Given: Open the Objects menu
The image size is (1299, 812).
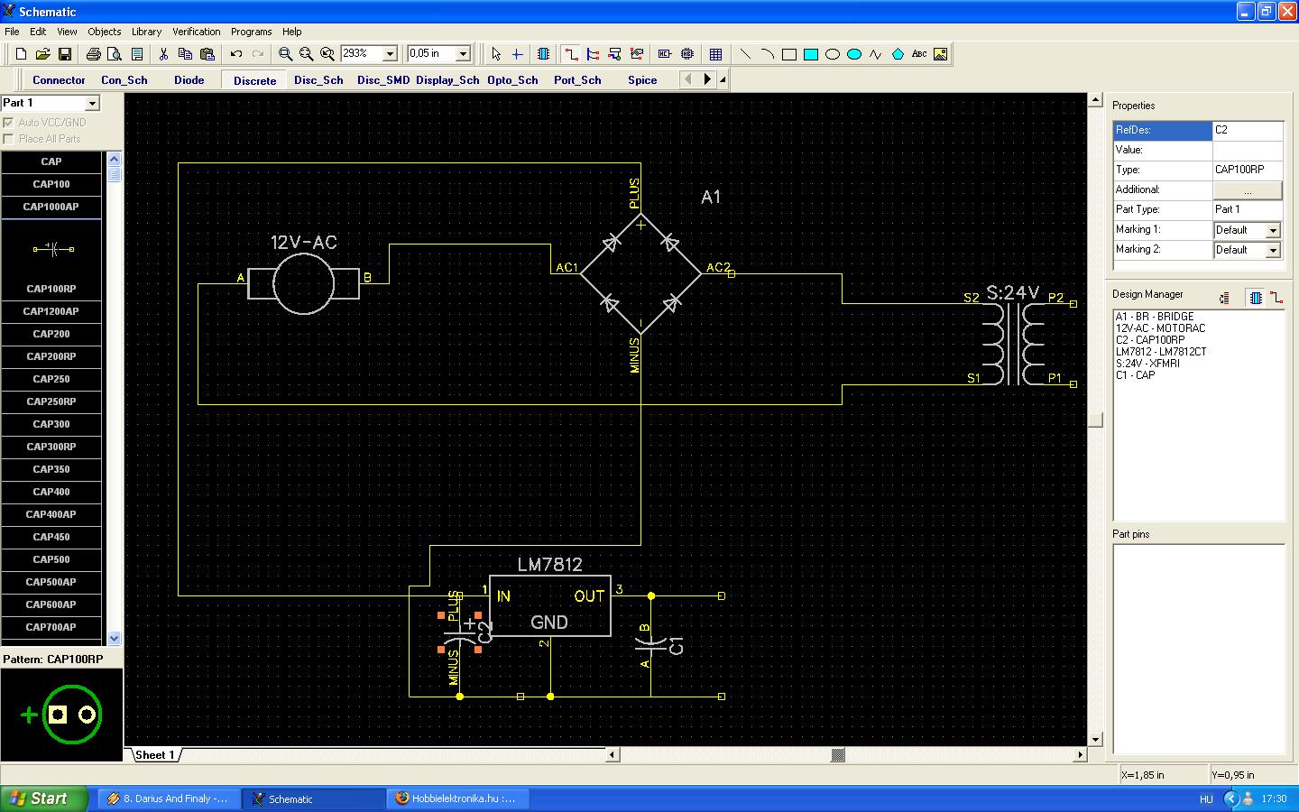Looking at the screenshot, I should (x=105, y=32).
